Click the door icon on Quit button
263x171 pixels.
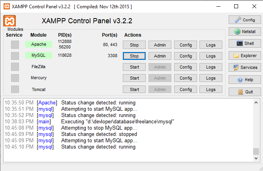240,92
